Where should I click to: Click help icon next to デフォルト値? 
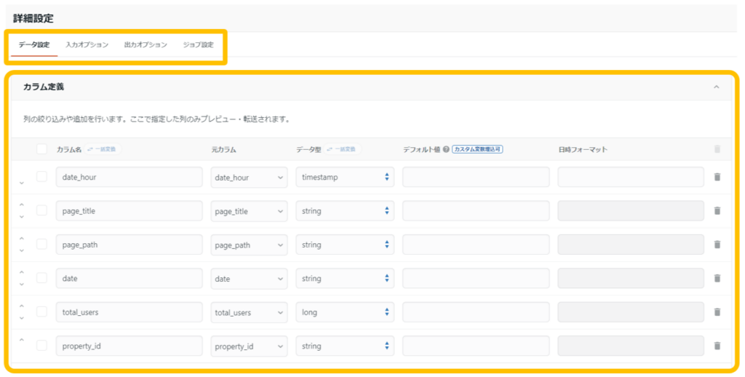click(x=446, y=149)
